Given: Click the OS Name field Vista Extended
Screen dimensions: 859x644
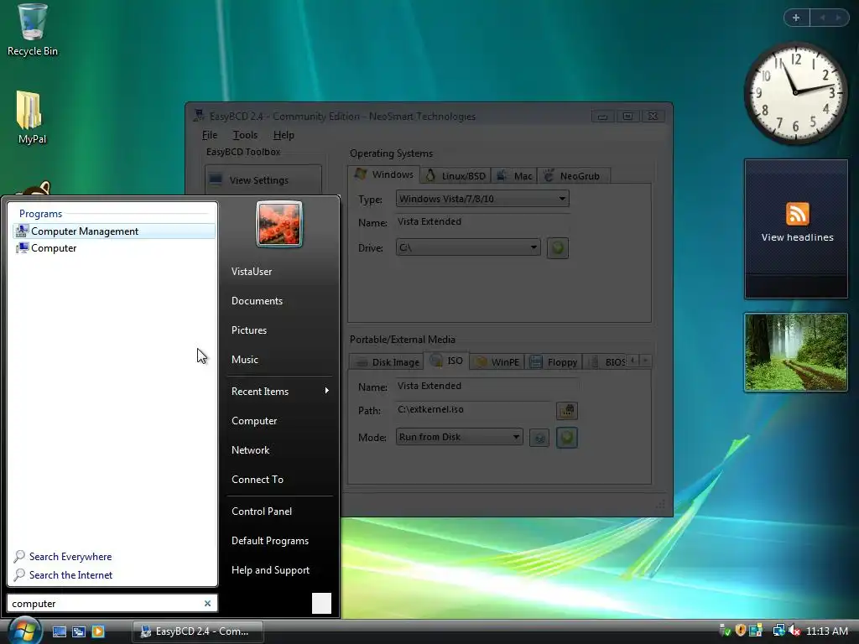Looking at the screenshot, I should click(x=482, y=221).
